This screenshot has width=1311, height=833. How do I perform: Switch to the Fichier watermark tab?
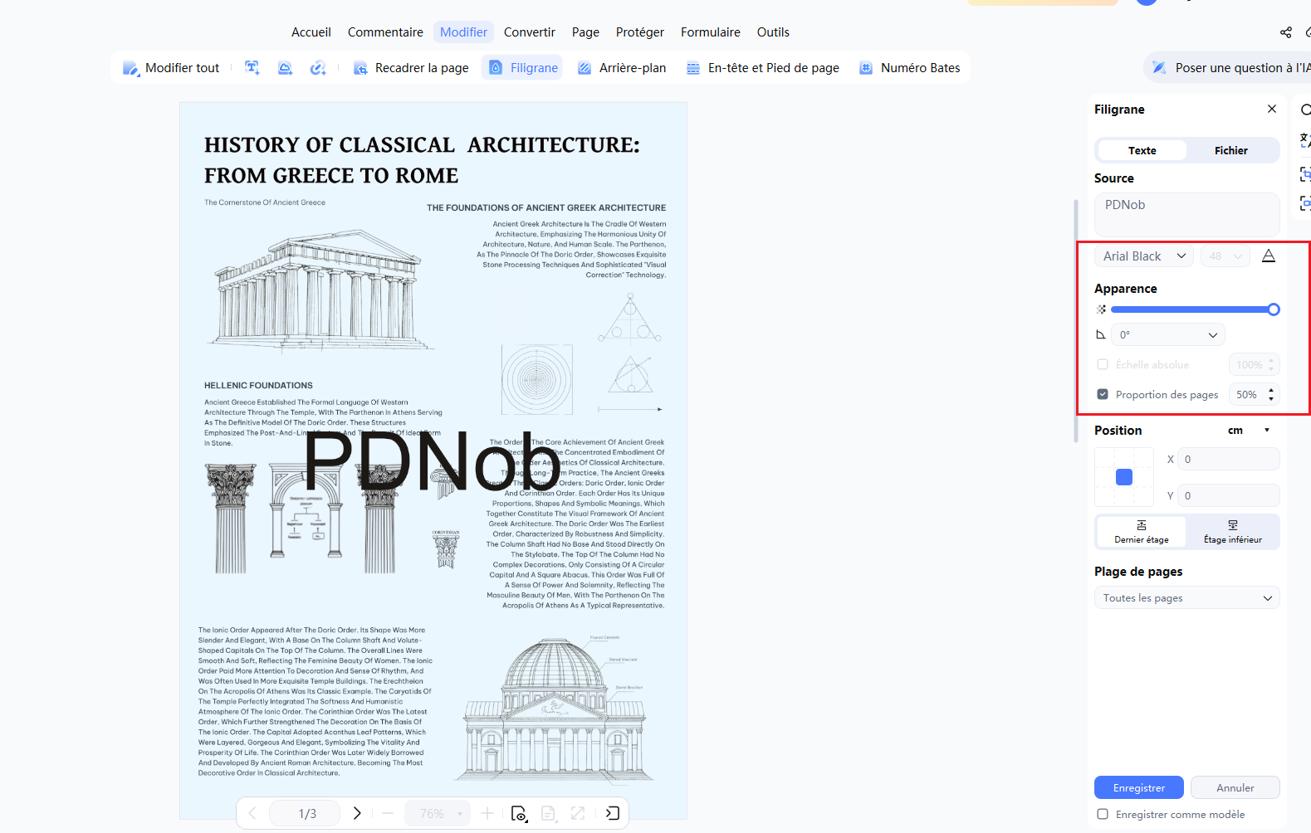[1231, 150]
